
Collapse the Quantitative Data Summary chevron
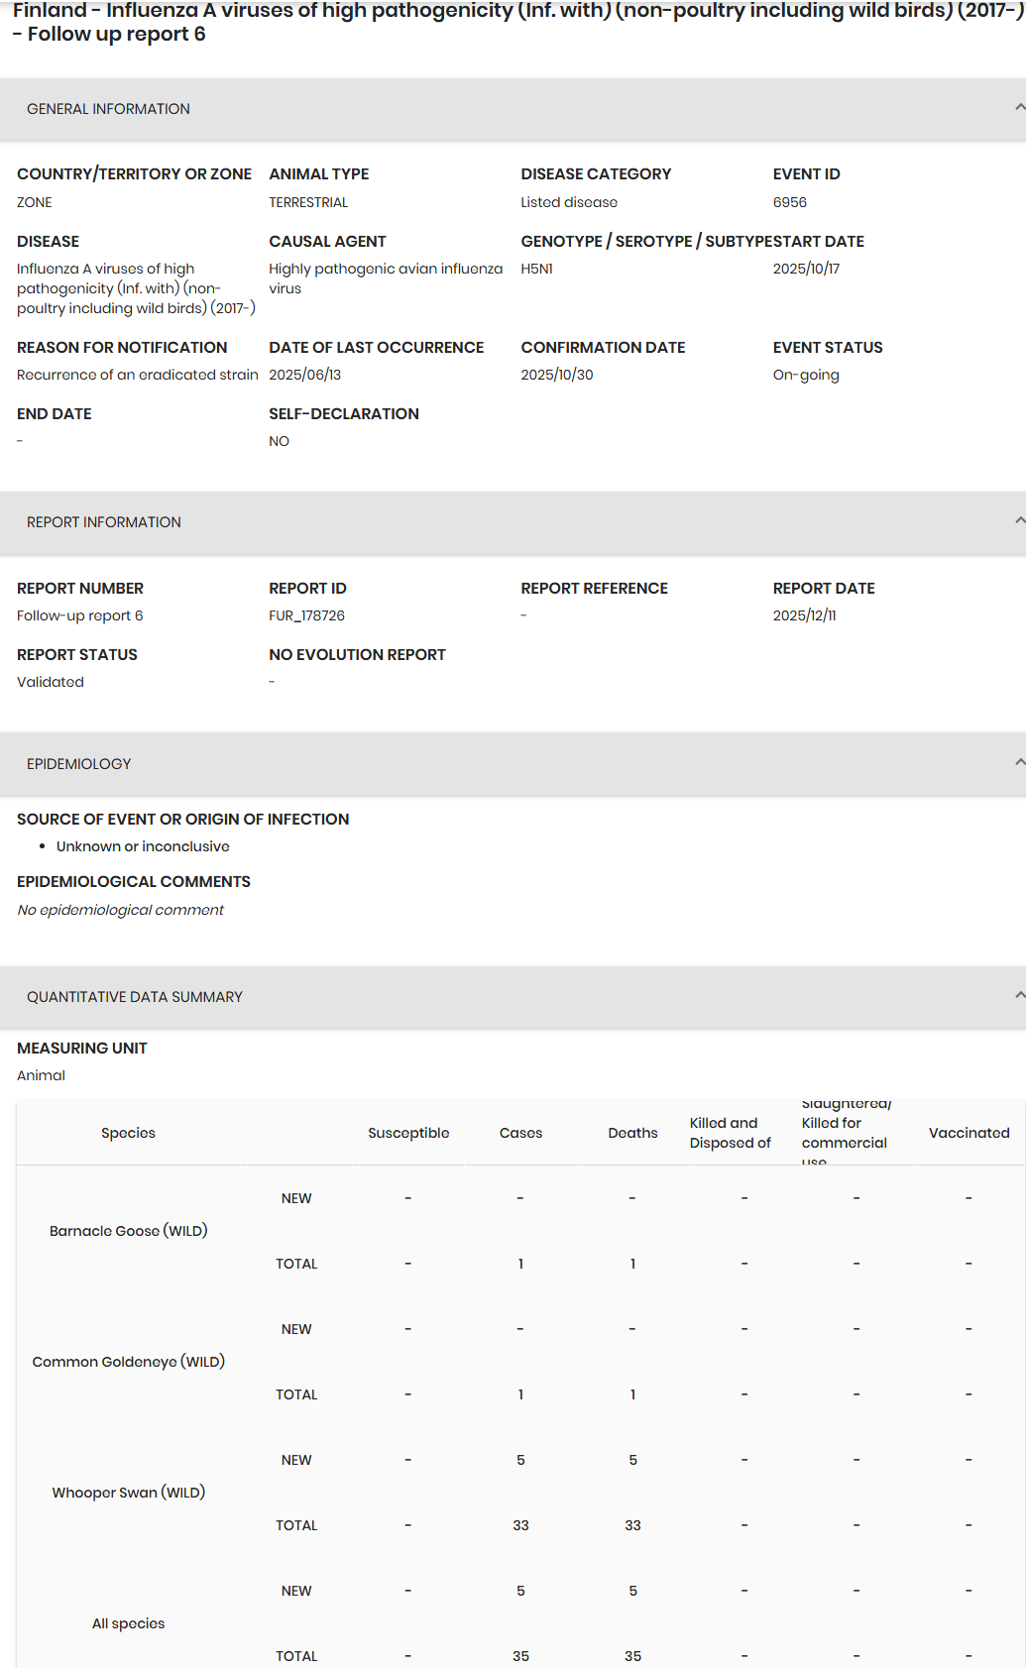[1019, 996]
